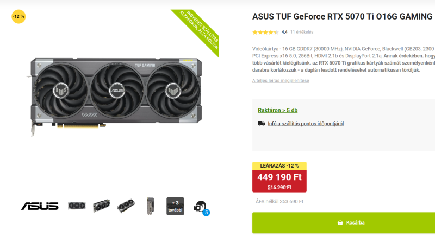The width and height of the screenshot is (435, 237).
Task: Open the delivery time info link
Action: point(306,124)
